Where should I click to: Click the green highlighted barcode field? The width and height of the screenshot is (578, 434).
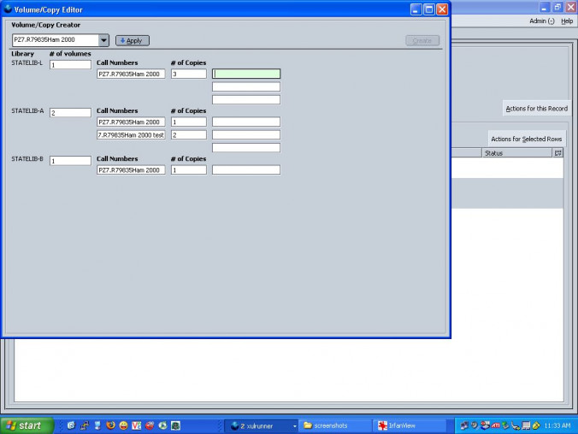click(x=246, y=74)
